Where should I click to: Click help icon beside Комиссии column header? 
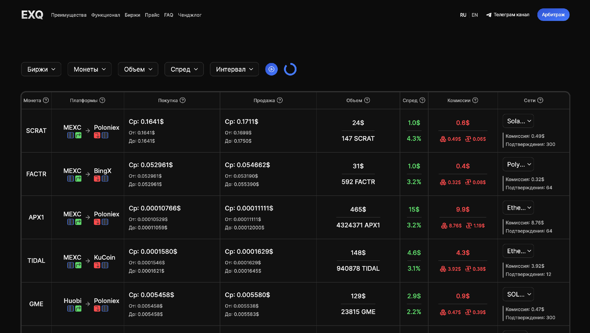pos(475,100)
